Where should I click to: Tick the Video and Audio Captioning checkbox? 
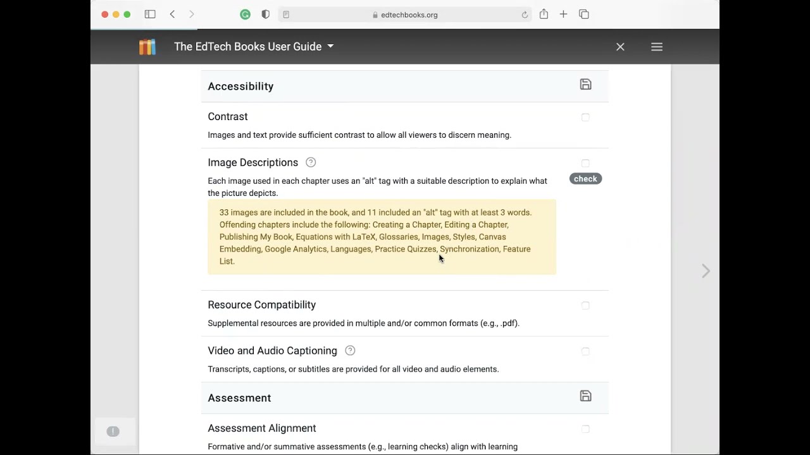pos(585,351)
